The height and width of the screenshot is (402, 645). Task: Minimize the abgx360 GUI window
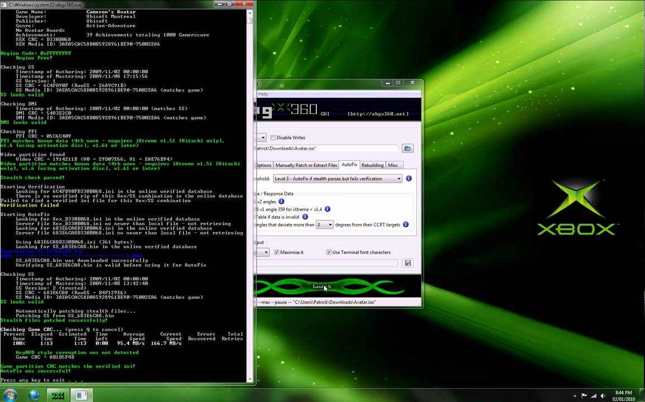click(x=387, y=83)
